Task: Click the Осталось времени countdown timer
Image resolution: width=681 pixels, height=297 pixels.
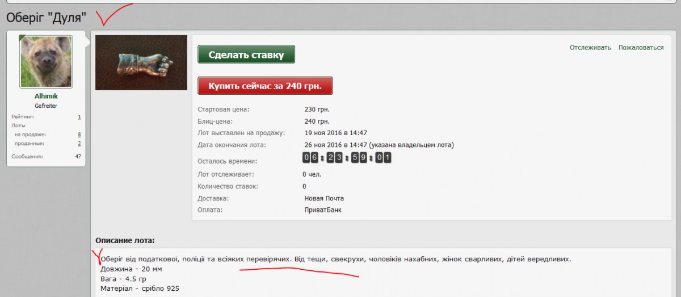Action: pyautogui.click(x=347, y=157)
